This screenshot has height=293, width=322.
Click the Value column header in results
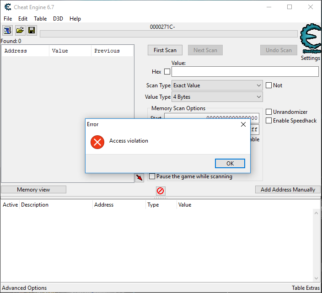70,51
